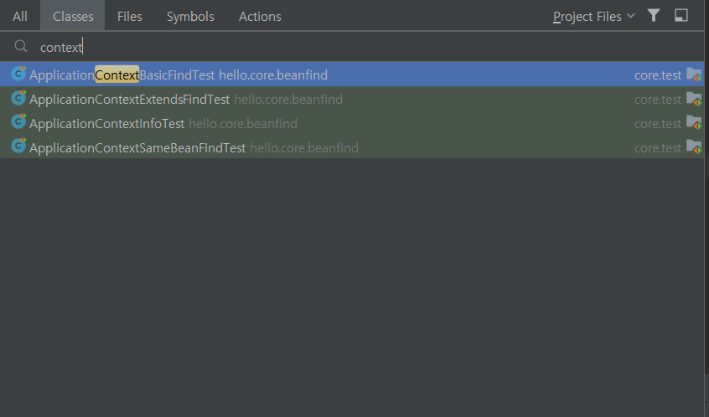Image resolution: width=709 pixels, height=417 pixels.
Task: Click test folder icon on the SameBeanFindTest row
Action: pos(694,147)
